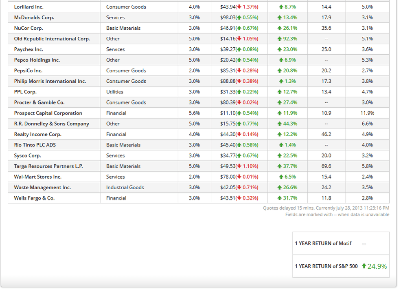401x290 pixels.
Task: Click Realty Income Corp. name cell
Action: [37, 135]
